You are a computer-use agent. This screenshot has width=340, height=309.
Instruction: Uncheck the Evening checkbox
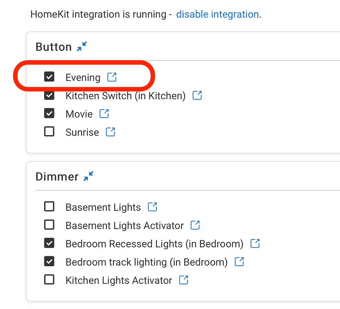click(x=49, y=77)
